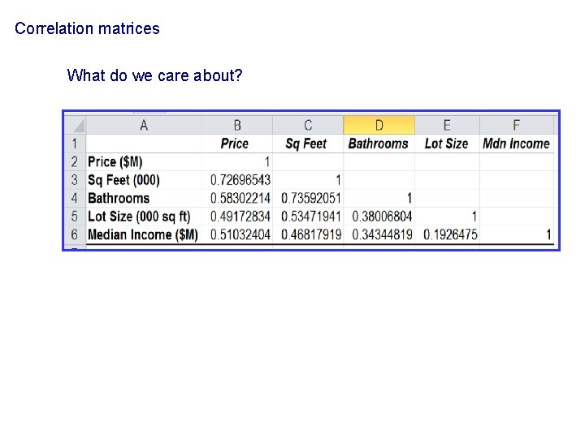585x438 pixels.
Task: Click the cell with value 0.34344819
Action: click(x=379, y=234)
